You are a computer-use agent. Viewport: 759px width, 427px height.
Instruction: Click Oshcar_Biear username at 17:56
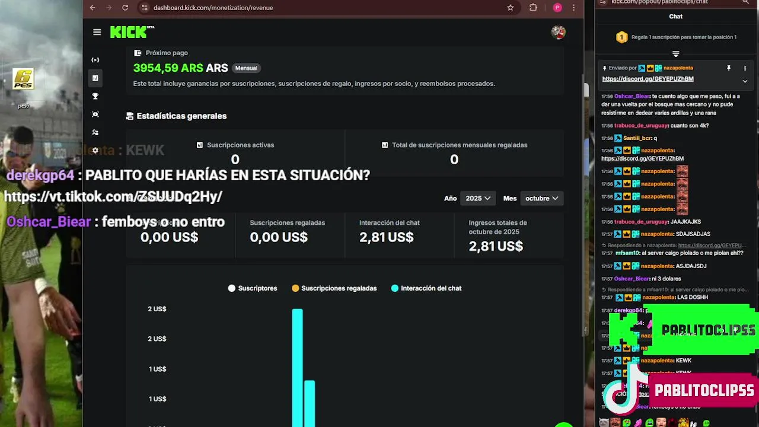pyautogui.click(x=632, y=96)
